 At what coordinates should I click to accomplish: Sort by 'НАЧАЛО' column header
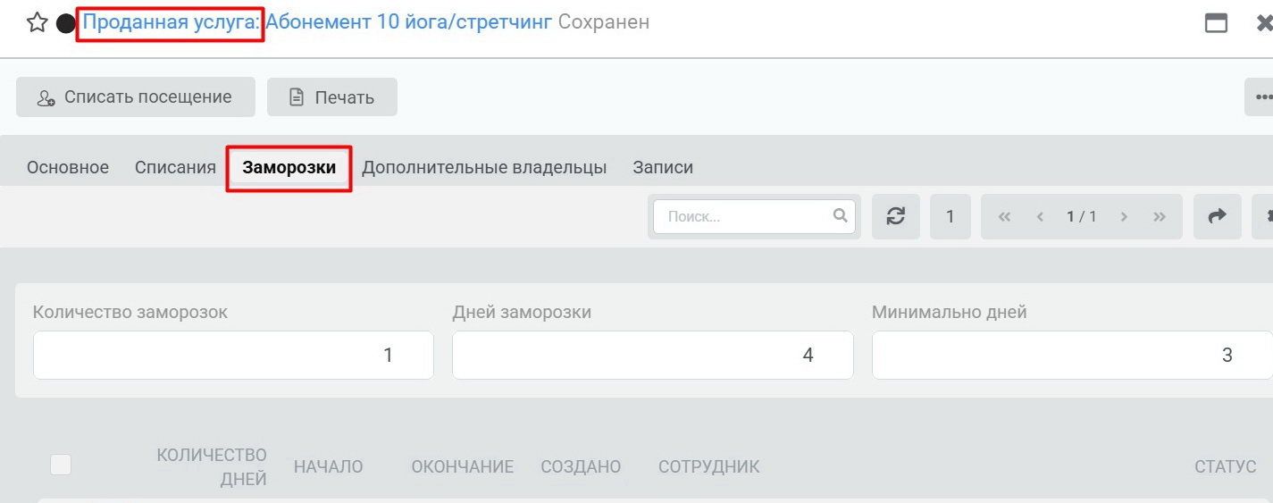coord(328,466)
